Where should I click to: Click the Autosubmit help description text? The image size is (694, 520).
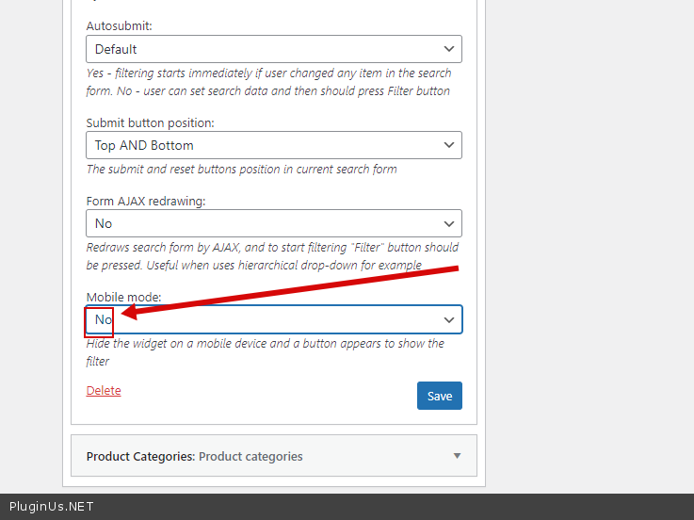268,82
